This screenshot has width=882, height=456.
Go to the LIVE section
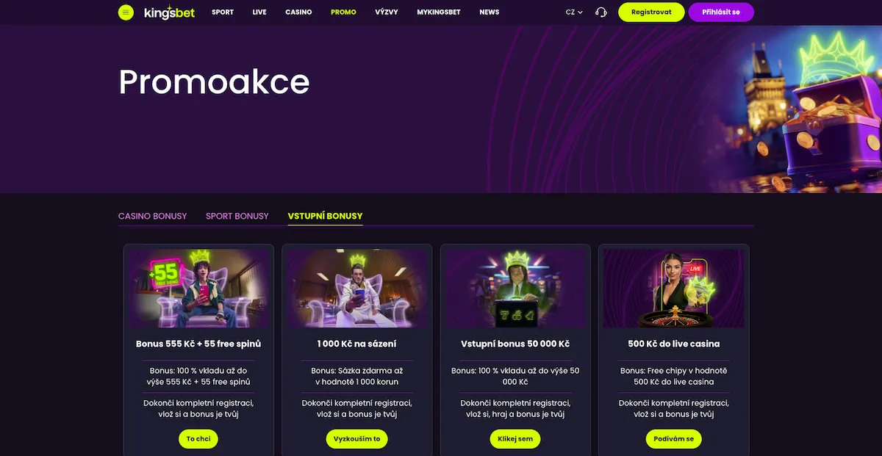(x=259, y=12)
